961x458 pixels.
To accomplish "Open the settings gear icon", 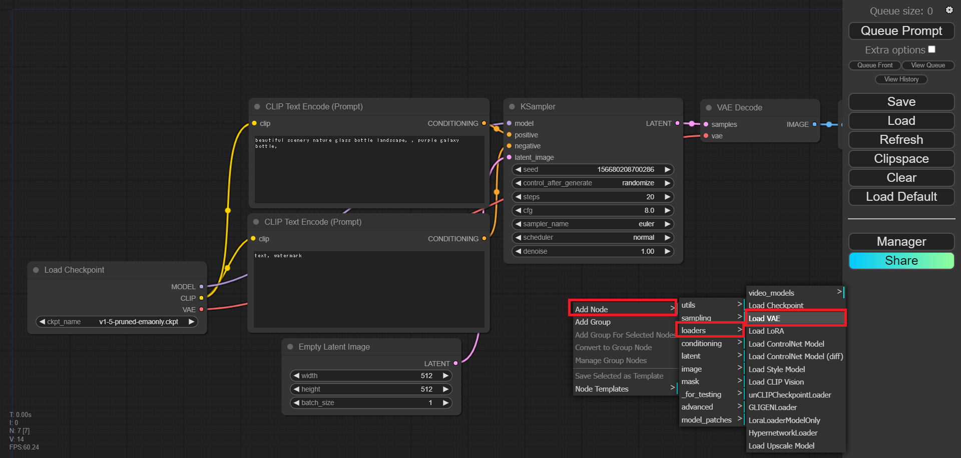I will 949,10.
